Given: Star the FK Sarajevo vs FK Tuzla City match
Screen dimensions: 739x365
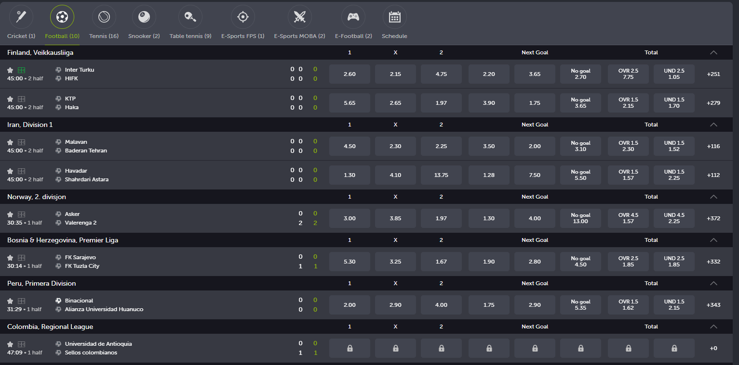Looking at the screenshot, I should 10,258.
